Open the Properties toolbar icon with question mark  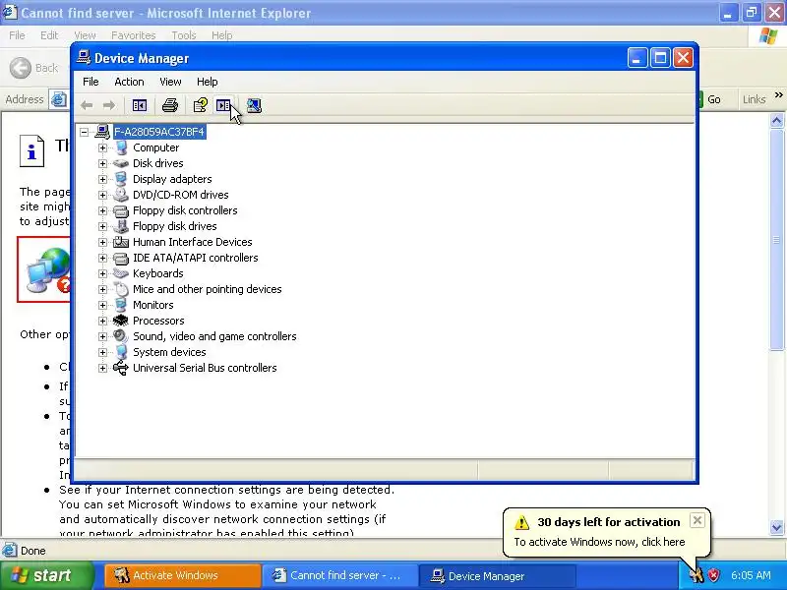201,105
